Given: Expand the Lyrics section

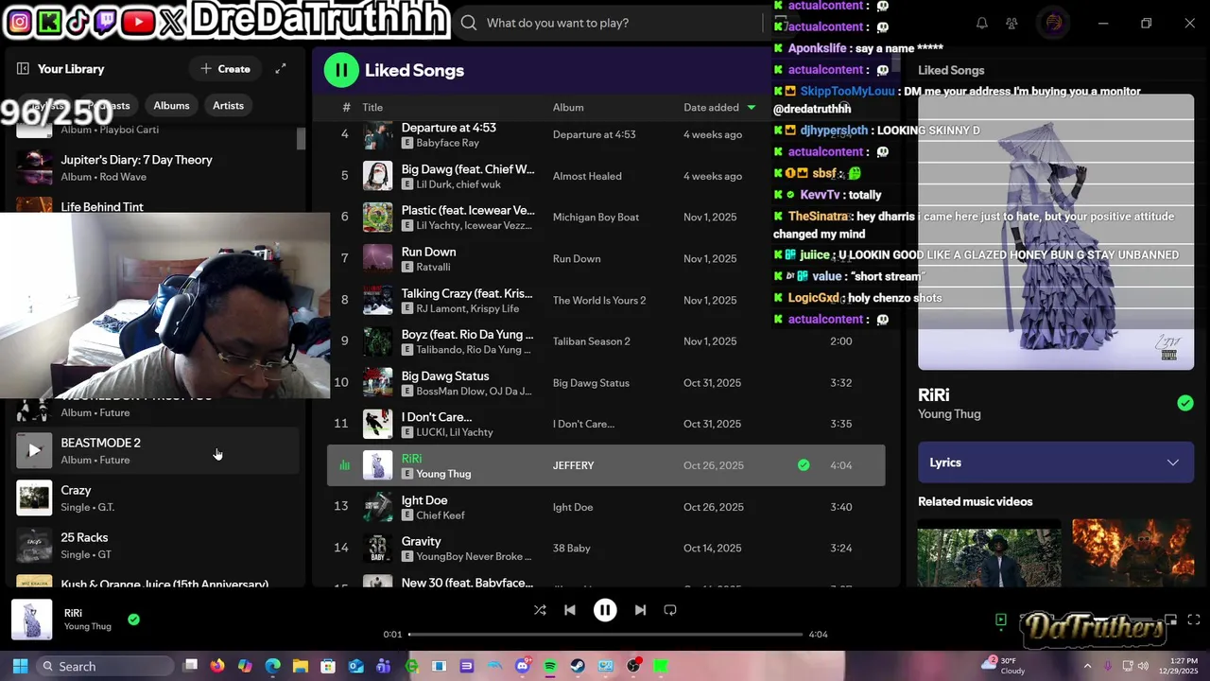Looking at the screenshot, I should (x=1056, y=463).
